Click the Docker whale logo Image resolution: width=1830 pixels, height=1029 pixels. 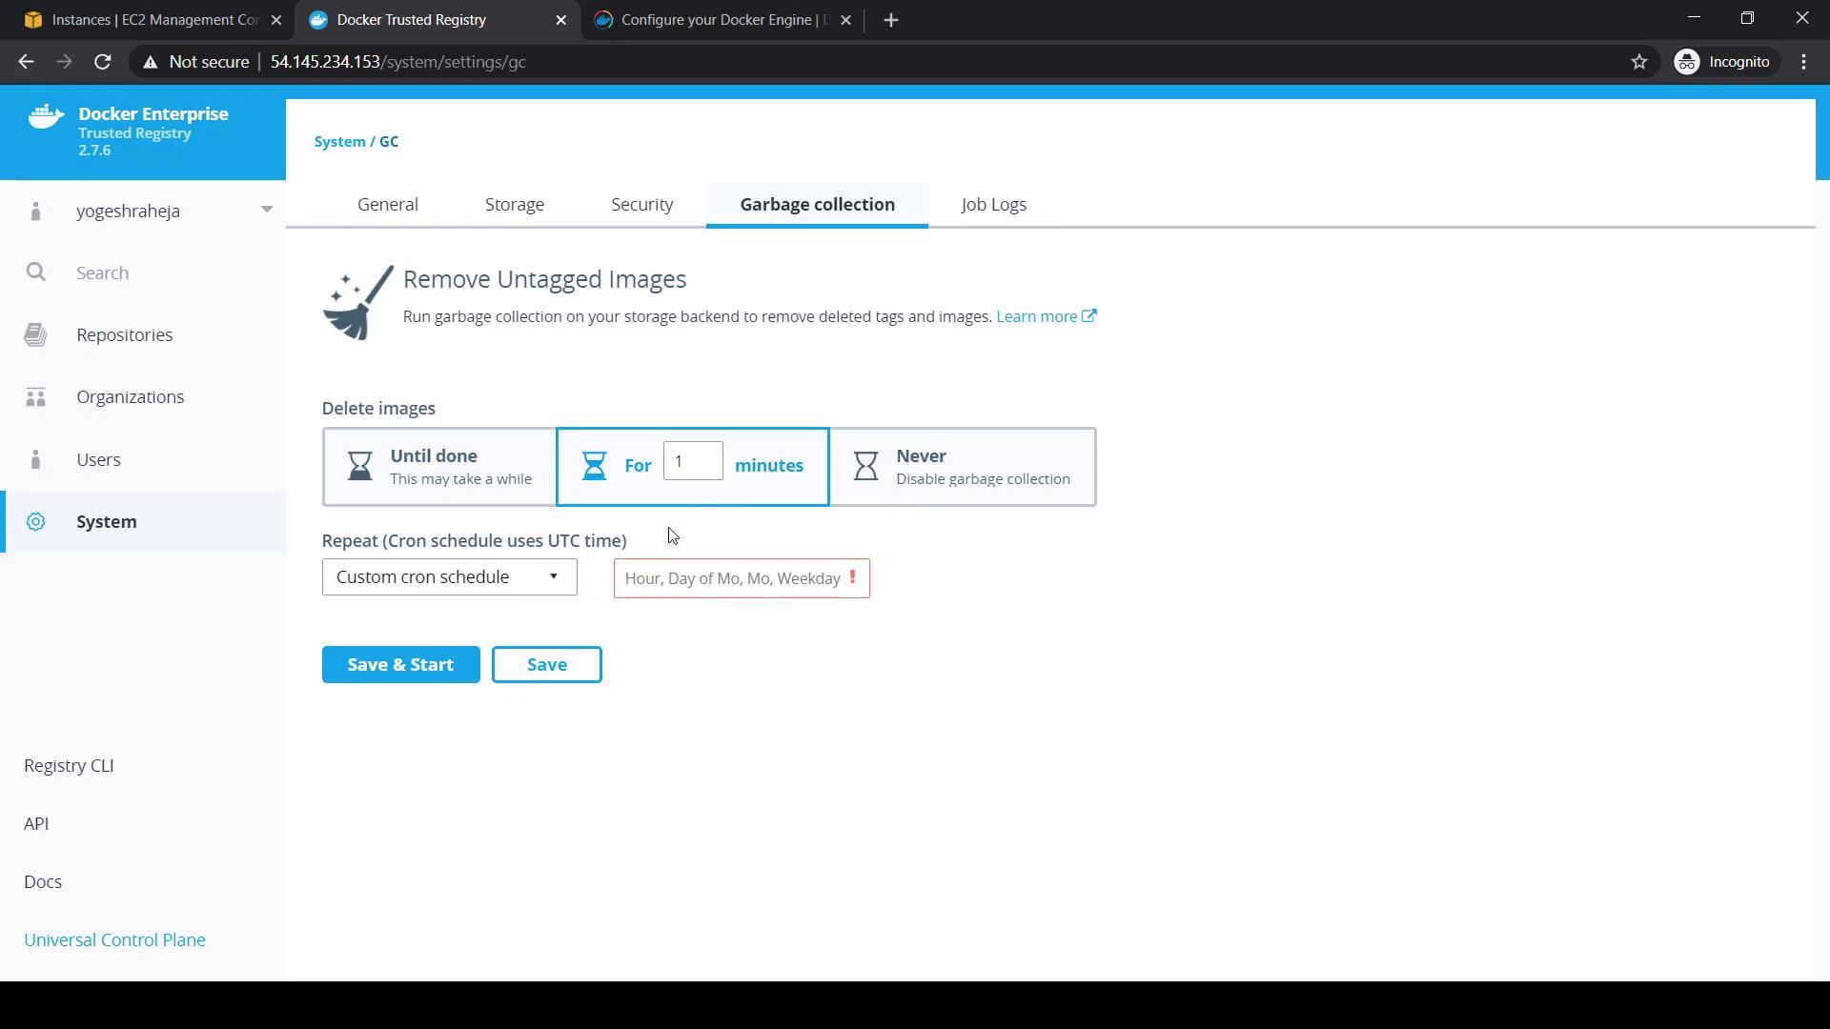pos(46,118)
